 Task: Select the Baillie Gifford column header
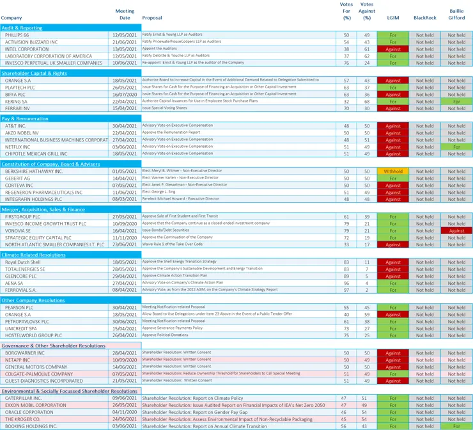[456, 15]
